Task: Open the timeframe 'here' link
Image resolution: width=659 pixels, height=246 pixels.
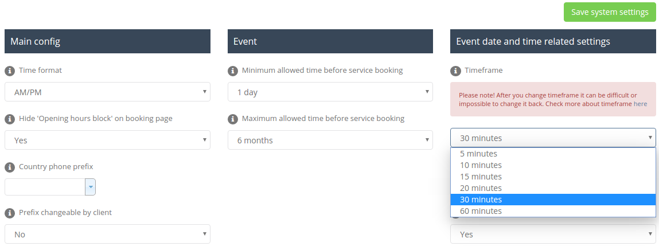Action: [x=640, y=104]
